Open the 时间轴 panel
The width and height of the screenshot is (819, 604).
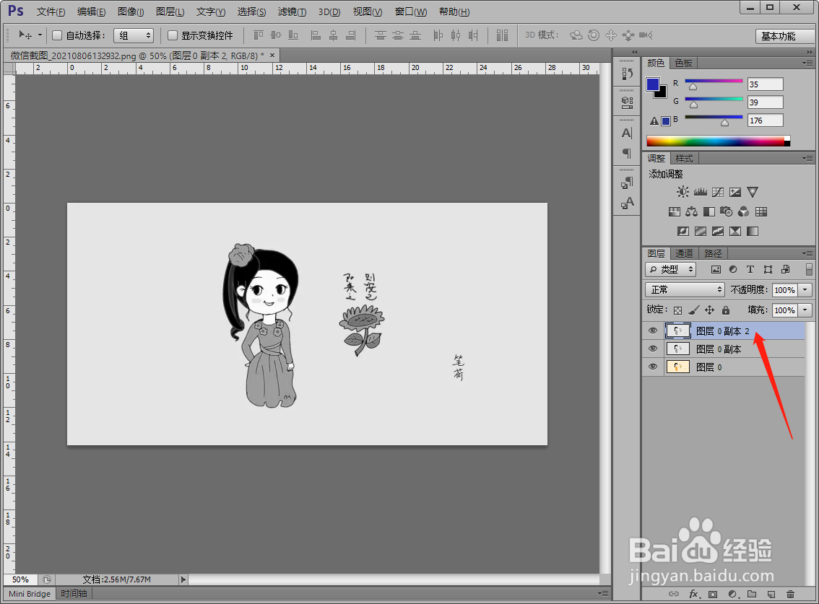click(x=74, y=594)
